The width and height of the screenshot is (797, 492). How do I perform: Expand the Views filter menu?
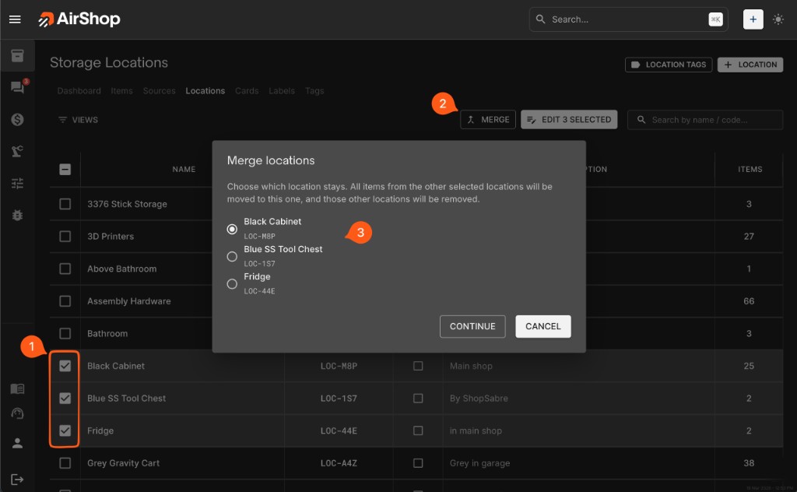point(78,120)
